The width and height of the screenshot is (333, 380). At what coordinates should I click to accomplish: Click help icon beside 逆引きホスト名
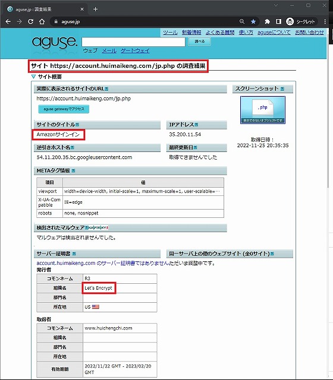(73, 147)
